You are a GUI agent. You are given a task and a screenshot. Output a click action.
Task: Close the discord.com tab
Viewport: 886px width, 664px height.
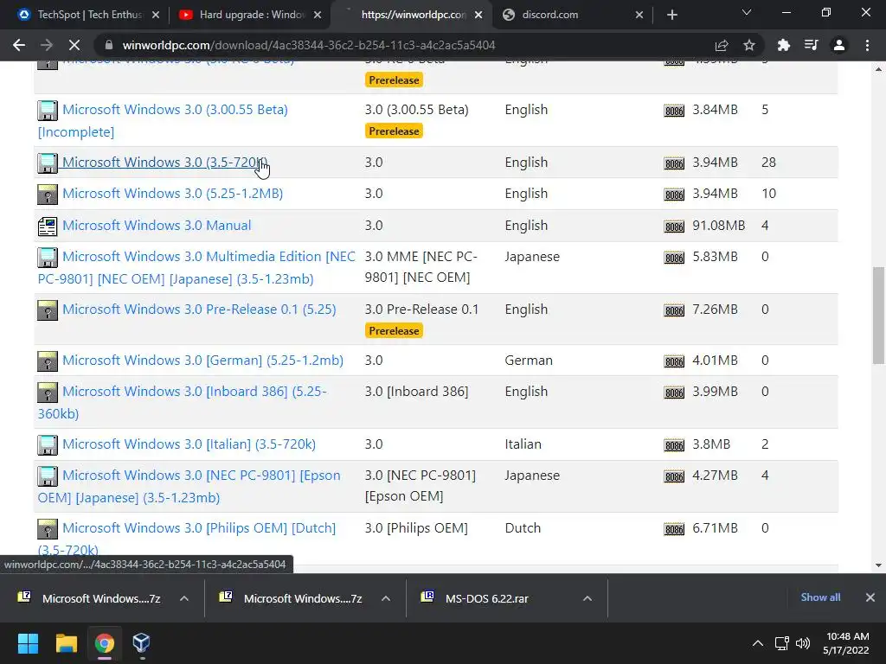click(x=639, y=15)
